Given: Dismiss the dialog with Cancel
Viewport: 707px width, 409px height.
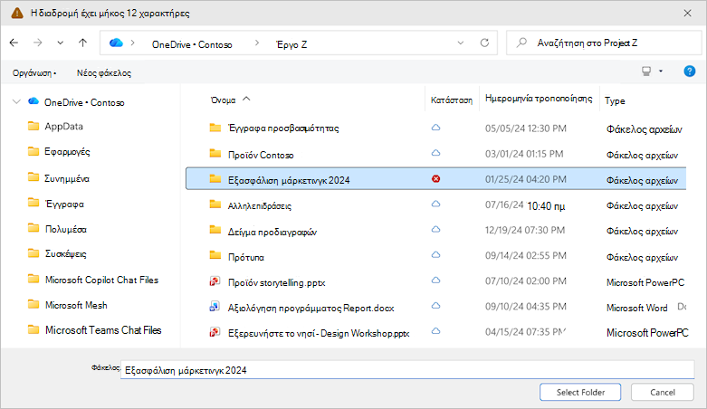Looking at the screenshot, I should coord(663,393).
